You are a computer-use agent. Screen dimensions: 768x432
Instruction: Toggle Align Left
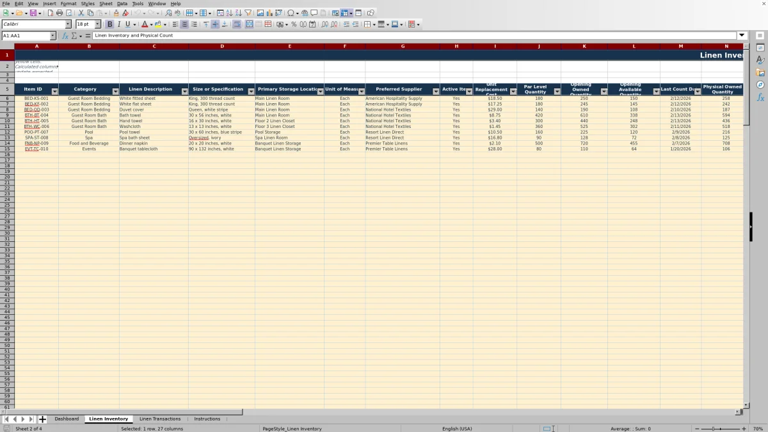pyautogui.click(x=175, y=24)
